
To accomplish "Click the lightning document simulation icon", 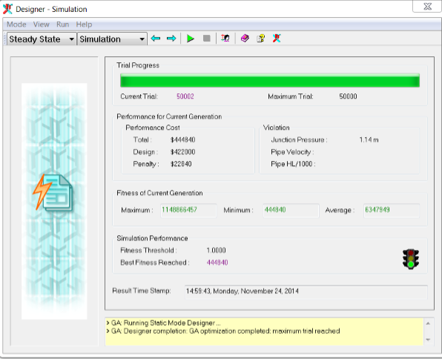I will click(x=53, y=192).
